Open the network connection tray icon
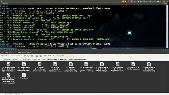The image size is (169, 95). [125, 1]
